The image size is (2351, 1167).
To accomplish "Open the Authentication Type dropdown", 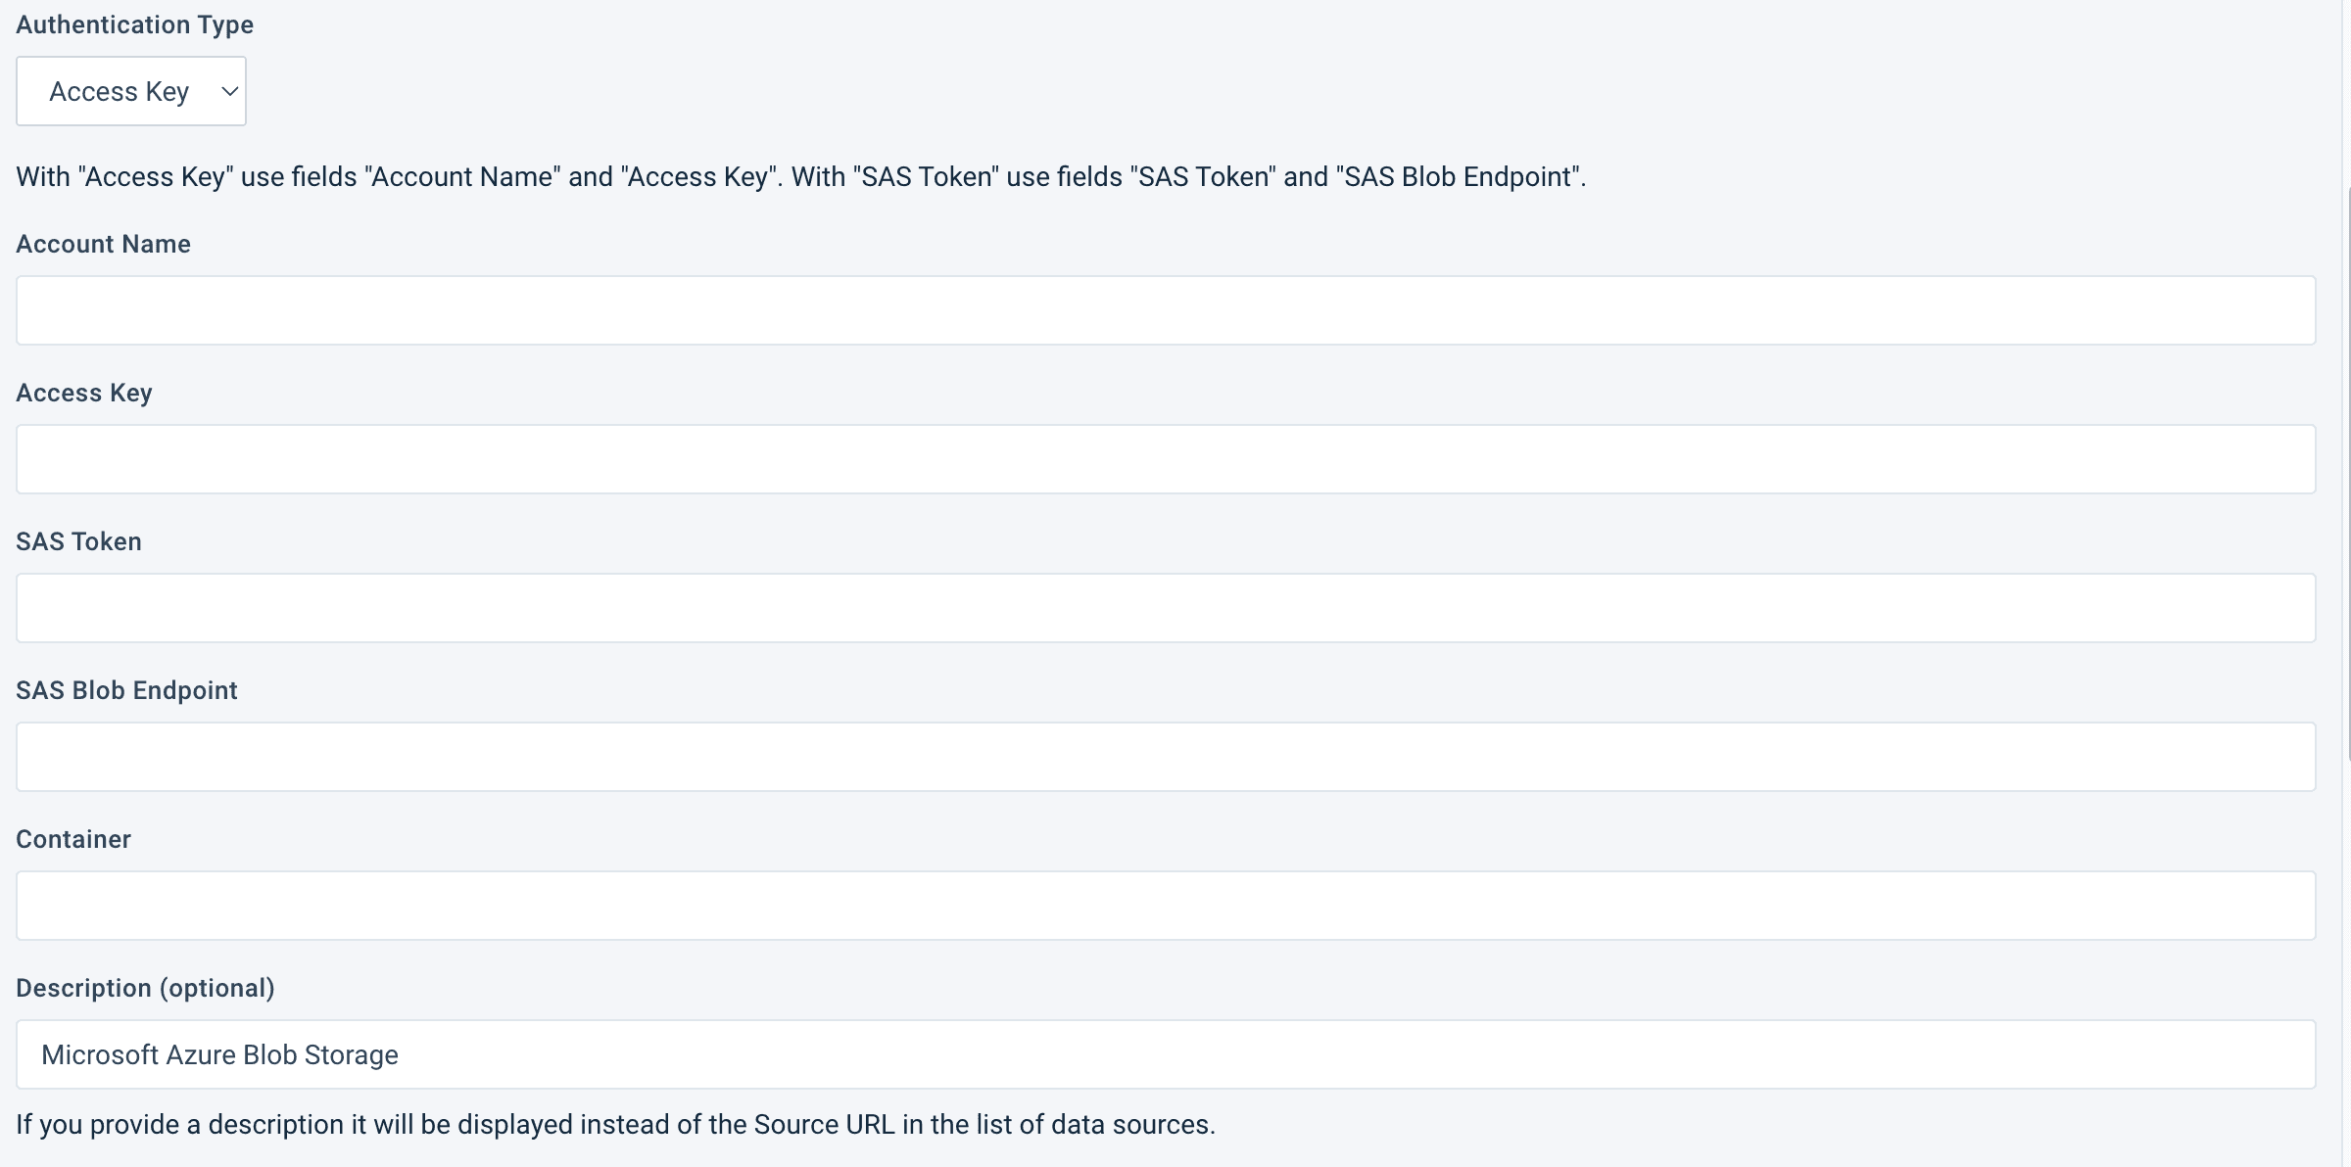I will 130,91.
